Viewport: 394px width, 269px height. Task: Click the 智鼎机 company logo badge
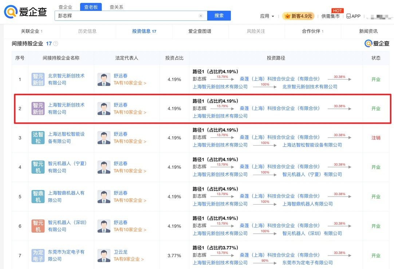pos(38,197)
